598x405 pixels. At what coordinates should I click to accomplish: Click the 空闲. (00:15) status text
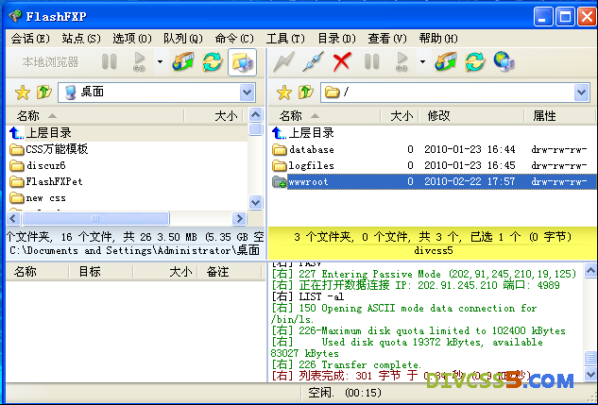click(345, 393)
